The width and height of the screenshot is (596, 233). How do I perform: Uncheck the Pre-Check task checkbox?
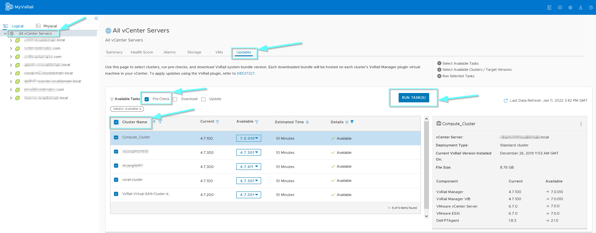[x=147, y=99]
